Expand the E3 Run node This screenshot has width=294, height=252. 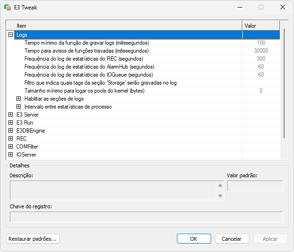[x=11, y=123]
